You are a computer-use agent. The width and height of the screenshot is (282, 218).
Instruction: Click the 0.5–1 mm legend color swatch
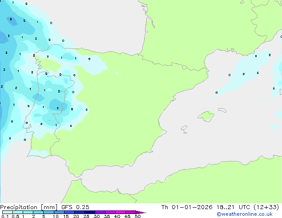(18, 212)
